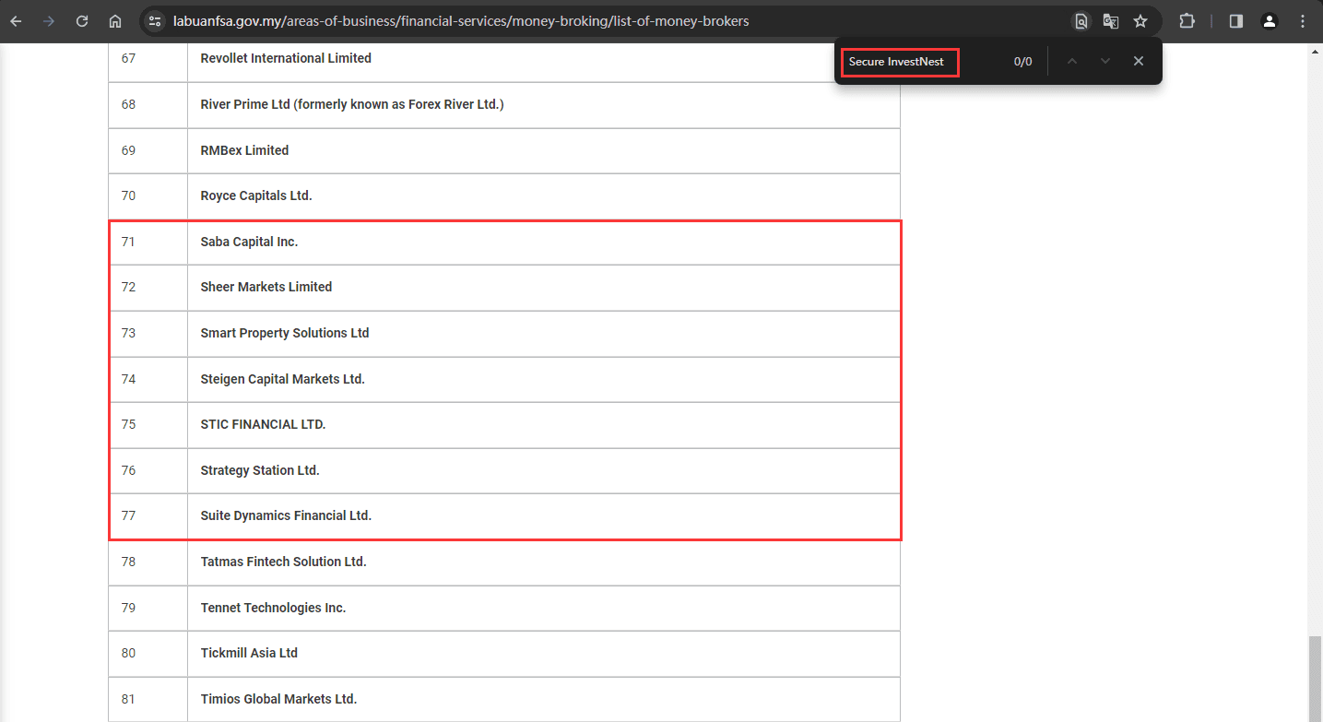1323x722 pixels.
Task: Open the translate page icon
Action: pos(1111,20)
